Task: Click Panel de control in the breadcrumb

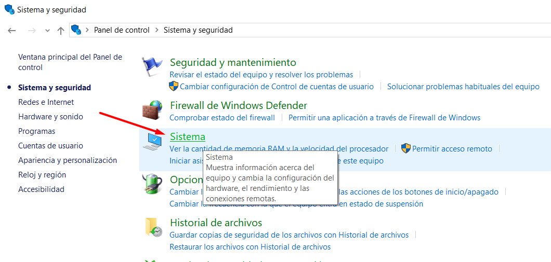Action: (122, 30)
